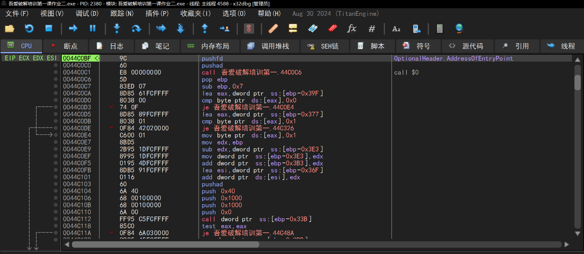Click the check for updates globe icon
The height and width of the screenshot is (254, 584).
[x=459, y=29]
